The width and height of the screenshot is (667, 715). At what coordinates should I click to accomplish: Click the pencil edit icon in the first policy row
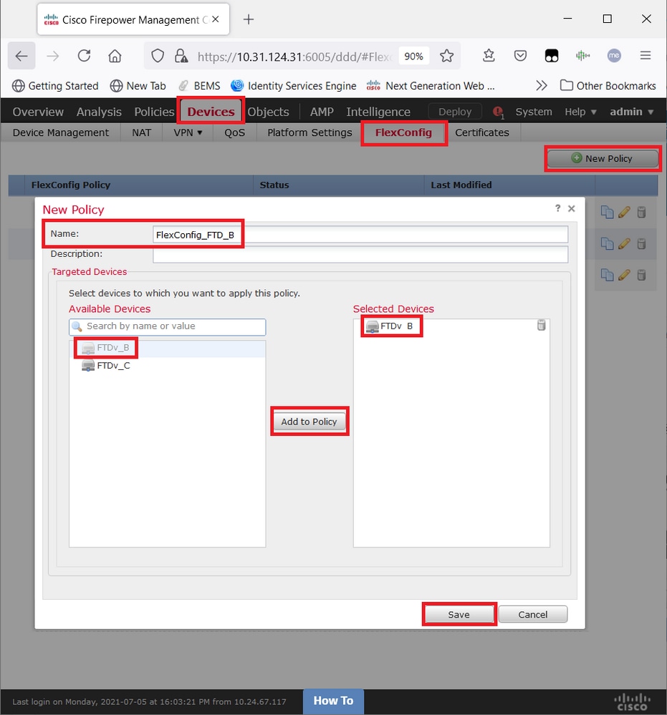(624, 212)
